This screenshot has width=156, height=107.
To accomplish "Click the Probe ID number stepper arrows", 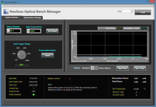I will (28, 31).
